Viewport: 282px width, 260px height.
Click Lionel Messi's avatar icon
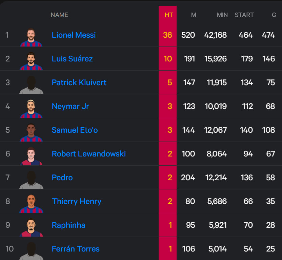point(31,37)
